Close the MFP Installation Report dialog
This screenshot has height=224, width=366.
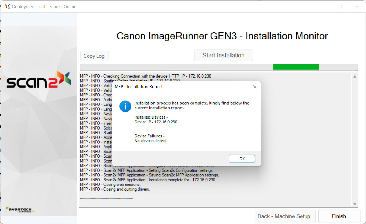255,87
